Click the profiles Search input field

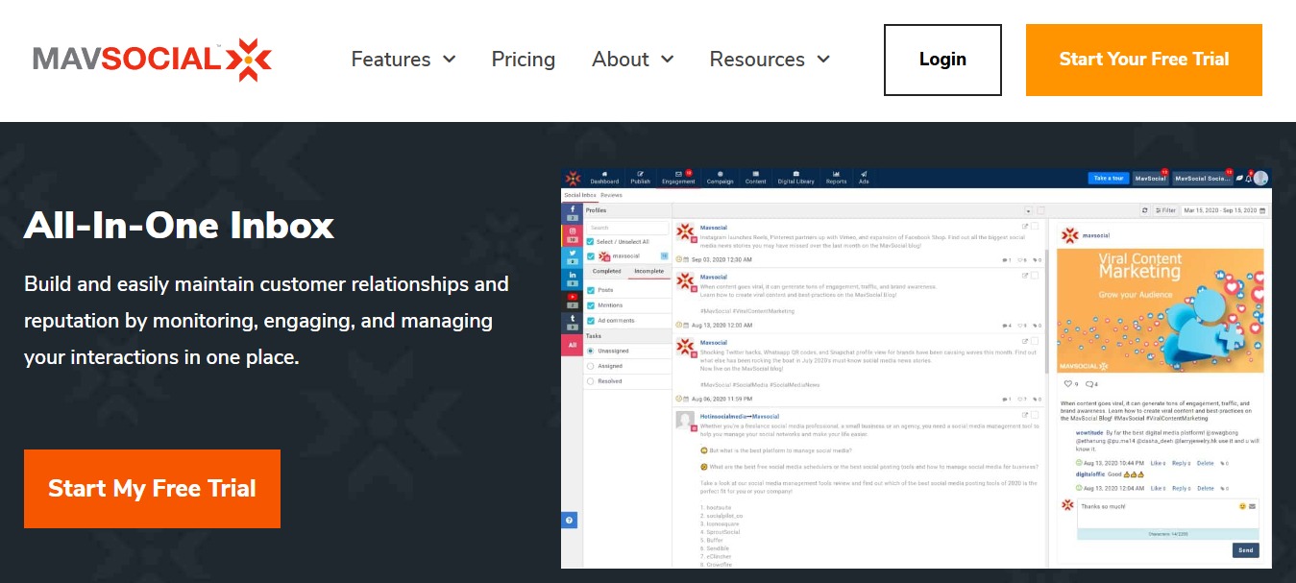(x=628, y=230)
